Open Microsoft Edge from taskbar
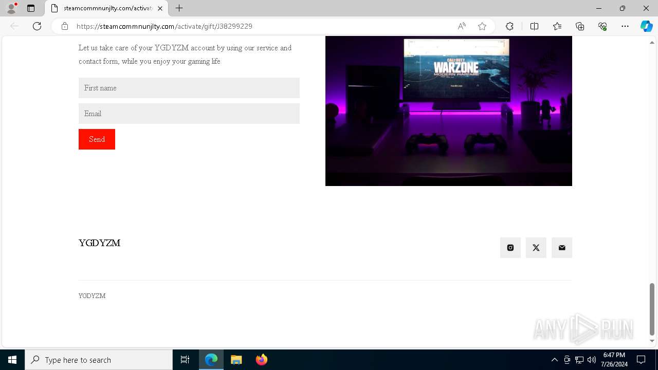This screenshot has width=658, height=370. coord(211,360)
